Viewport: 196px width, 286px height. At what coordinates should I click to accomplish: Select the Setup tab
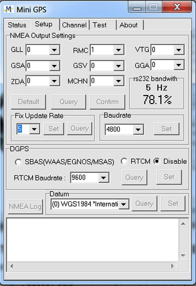coord(45,24)
